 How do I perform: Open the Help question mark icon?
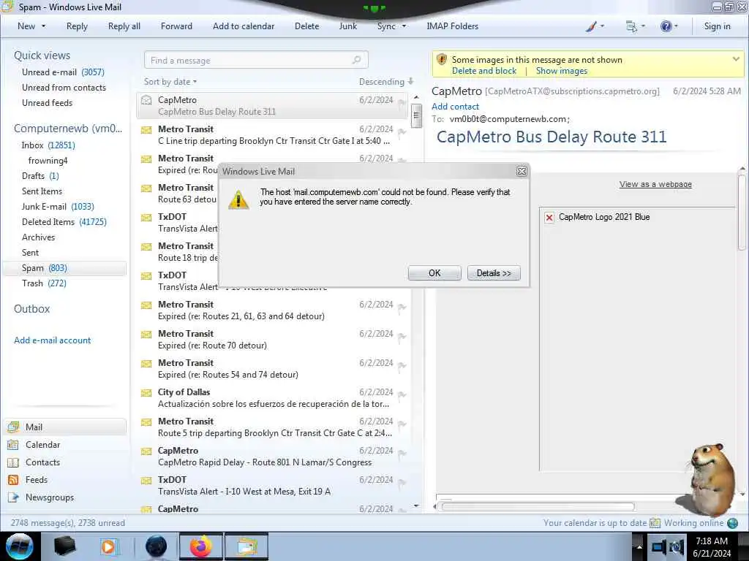666,27
